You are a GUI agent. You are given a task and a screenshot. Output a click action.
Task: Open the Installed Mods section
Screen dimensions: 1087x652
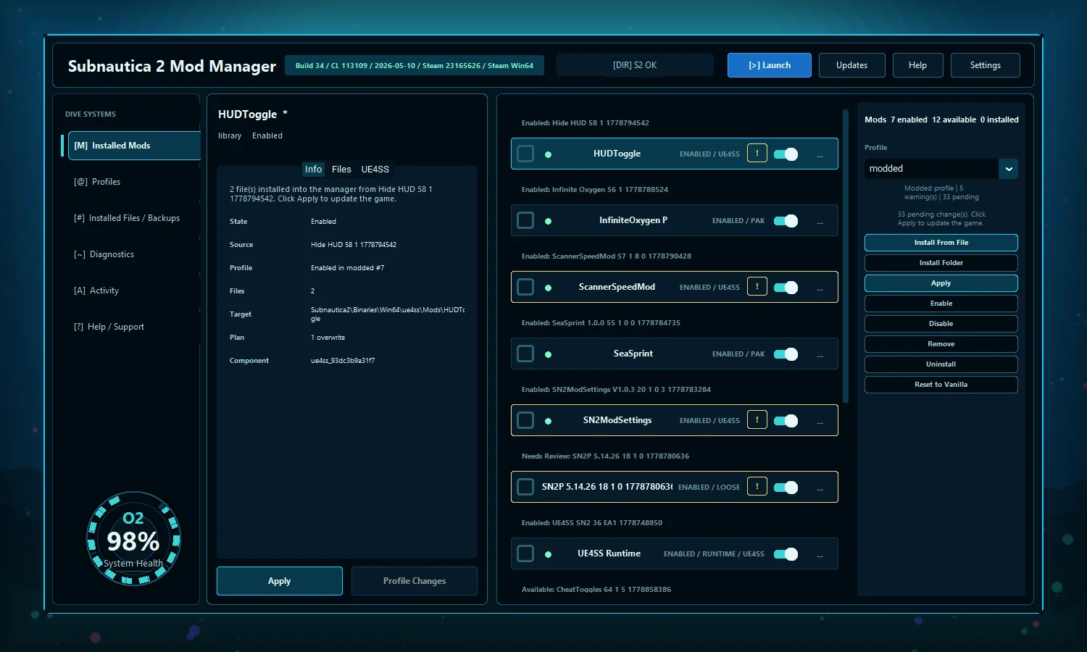[134, 146]
